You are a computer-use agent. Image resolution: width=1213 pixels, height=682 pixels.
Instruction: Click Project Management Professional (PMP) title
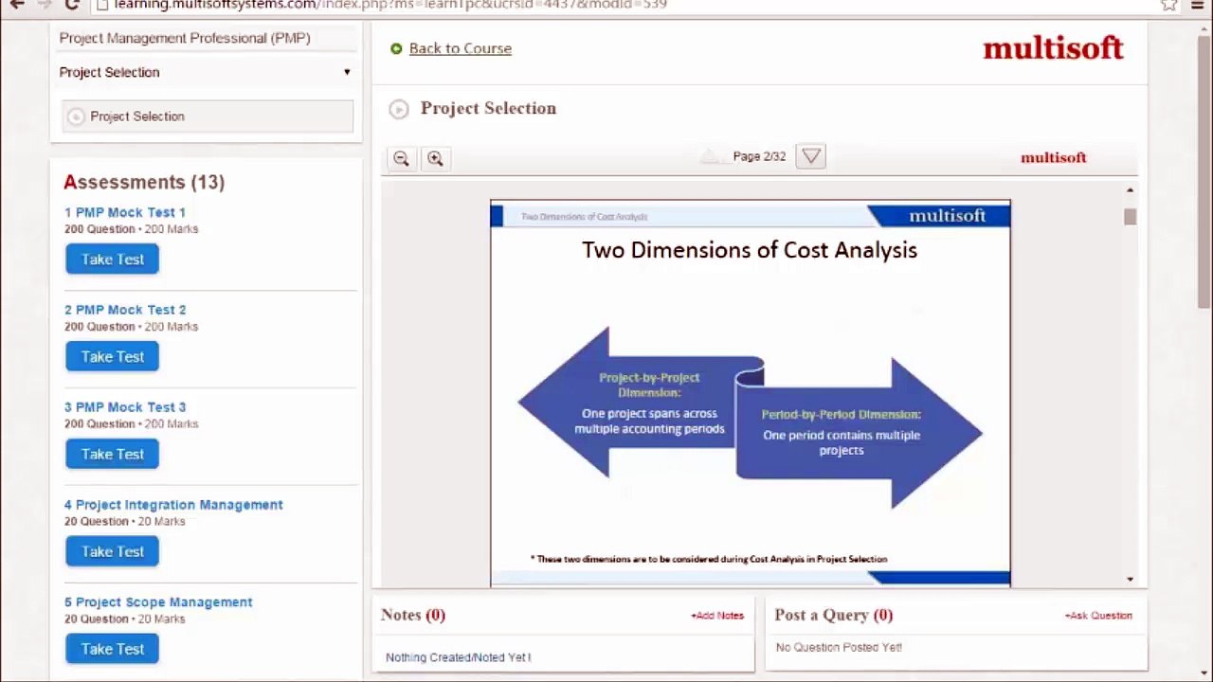point(185,38)
